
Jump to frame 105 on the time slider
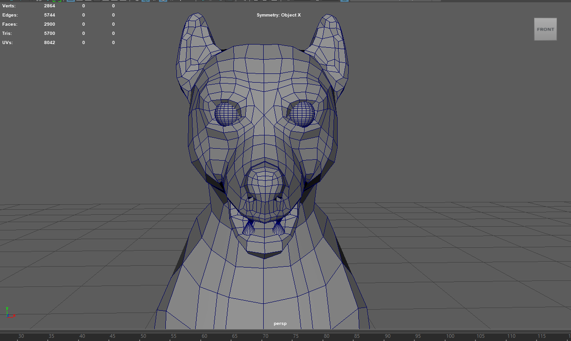[x=481, y=336]
